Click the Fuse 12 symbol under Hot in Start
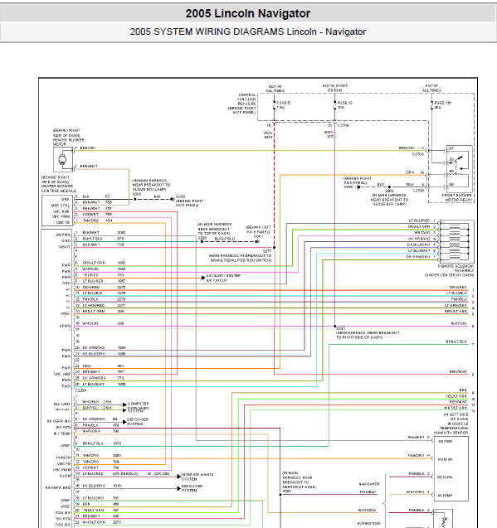This screenshot has width=497, height=528. [x=334, y=105]
